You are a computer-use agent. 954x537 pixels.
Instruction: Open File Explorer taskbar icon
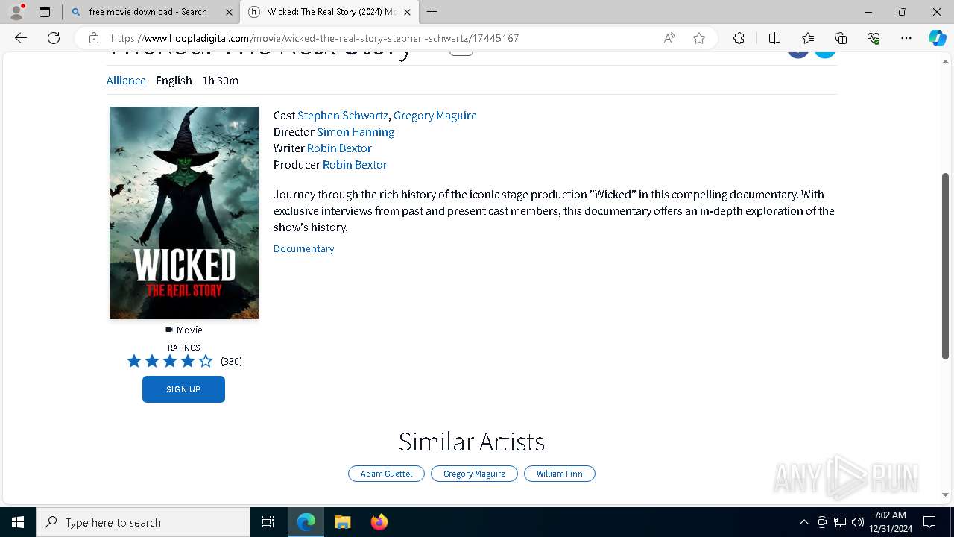(342, 522)
